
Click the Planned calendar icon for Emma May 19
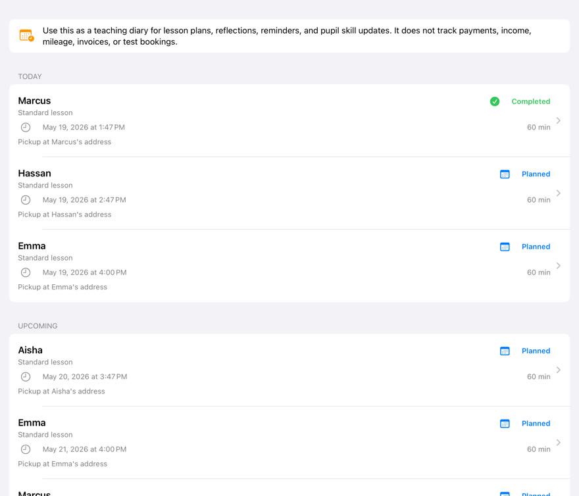[505, 247]
